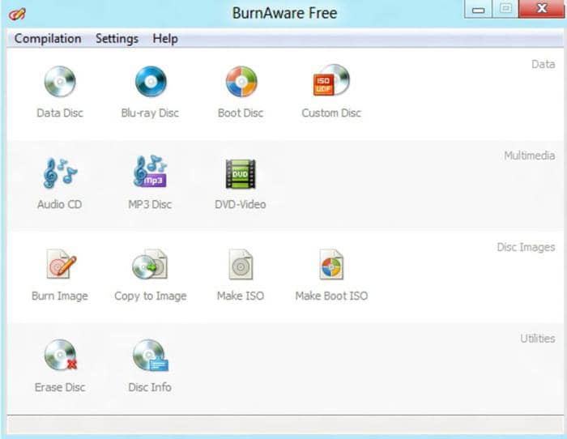Minimize the BurnAware Free window
The image size is (567, 439).
click(x=478, y=10)
